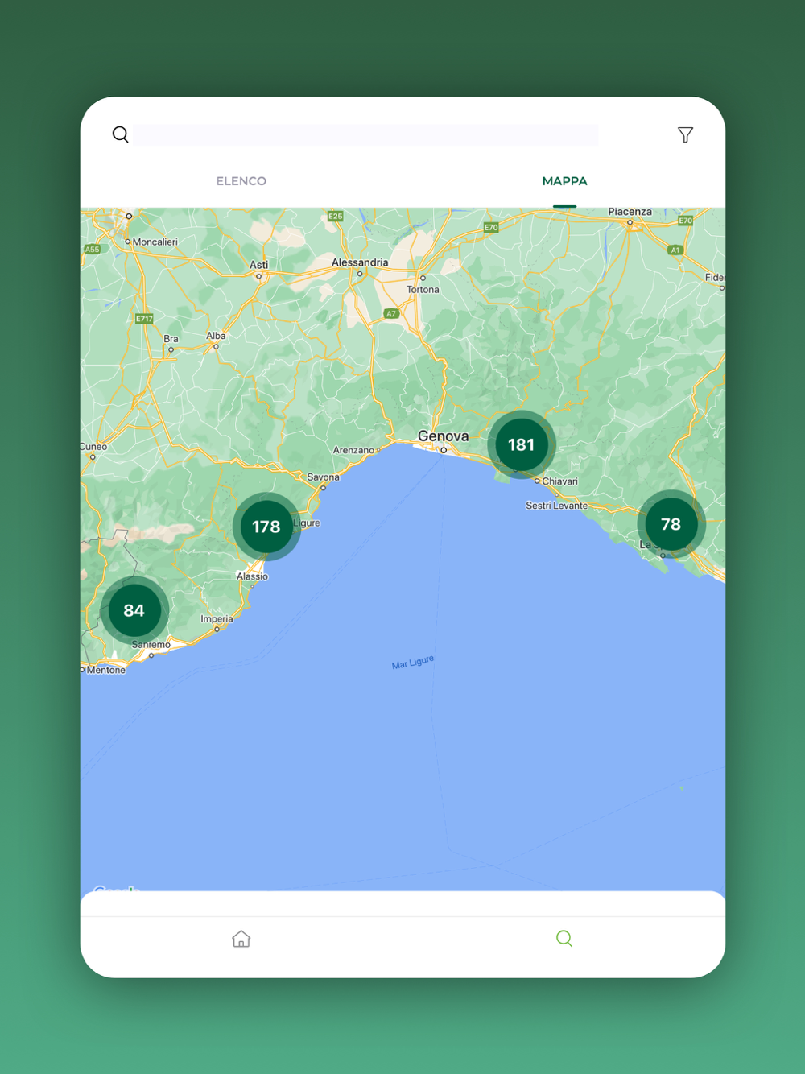
Task: Click the Bra label on map
Action: point(171,339)
